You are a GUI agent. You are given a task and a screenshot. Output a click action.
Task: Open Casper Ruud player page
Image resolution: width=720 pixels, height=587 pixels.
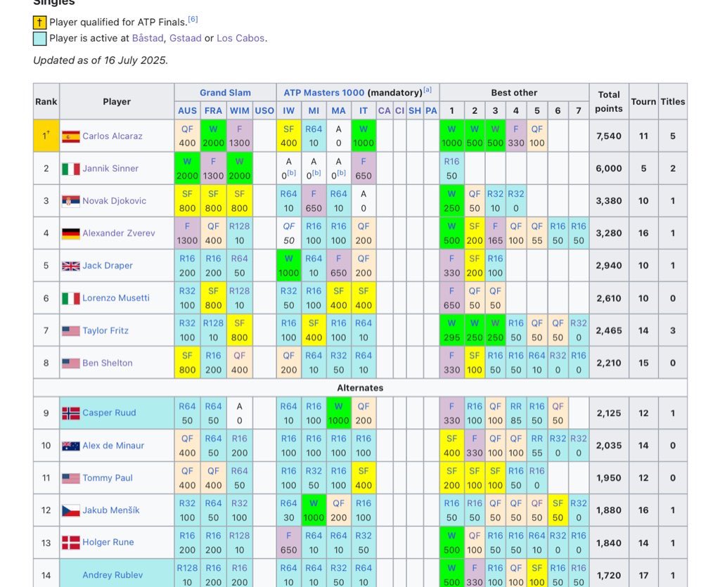coord(109,413)
